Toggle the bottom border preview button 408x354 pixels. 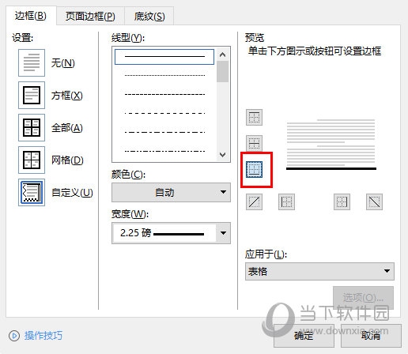tap(254, 169)
